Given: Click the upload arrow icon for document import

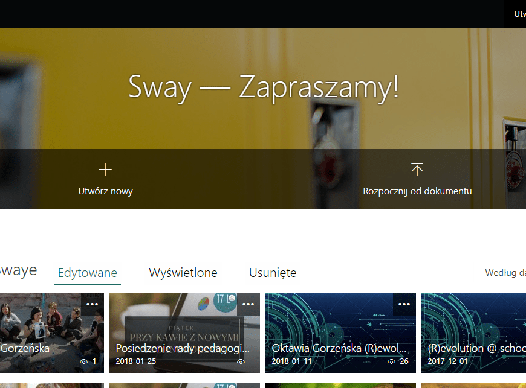Looking at the screenshot, I should coord(417,169).
